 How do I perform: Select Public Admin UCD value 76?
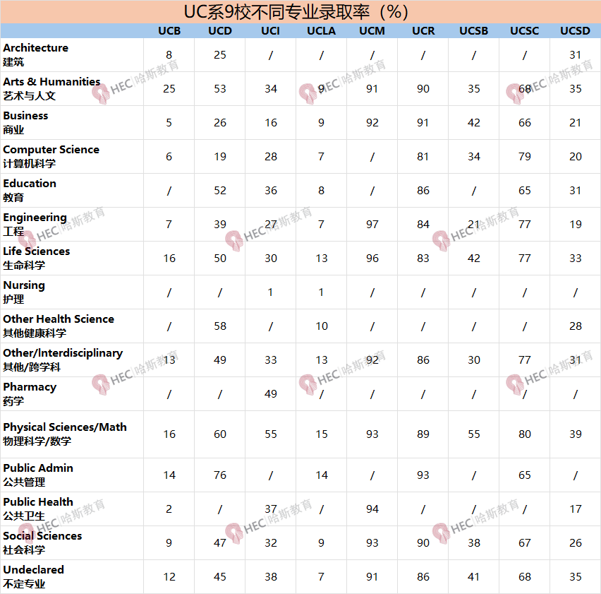pyautogui.click(x=220, y=475)
